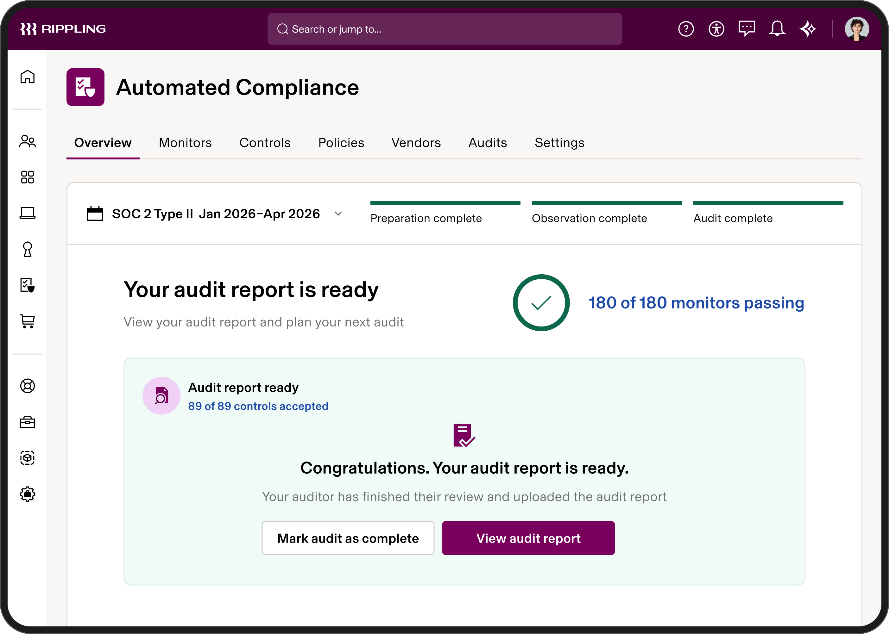Expand the SOC 2 Type II period dropdown
Viewport: 889px width, 634px height.
coord(338,214)
